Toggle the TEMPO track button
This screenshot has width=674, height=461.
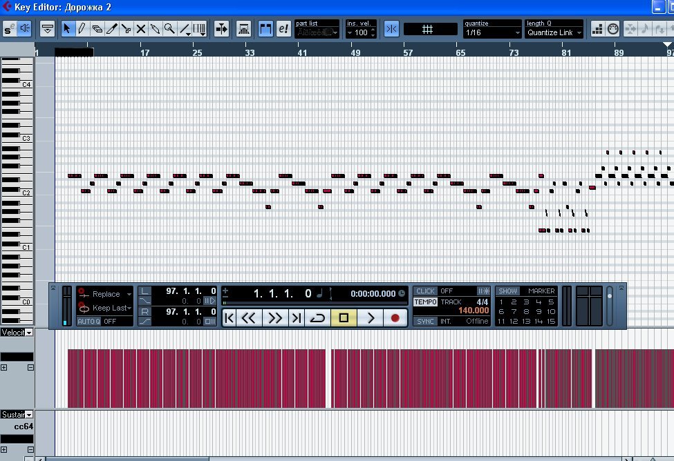click(425, 302)
